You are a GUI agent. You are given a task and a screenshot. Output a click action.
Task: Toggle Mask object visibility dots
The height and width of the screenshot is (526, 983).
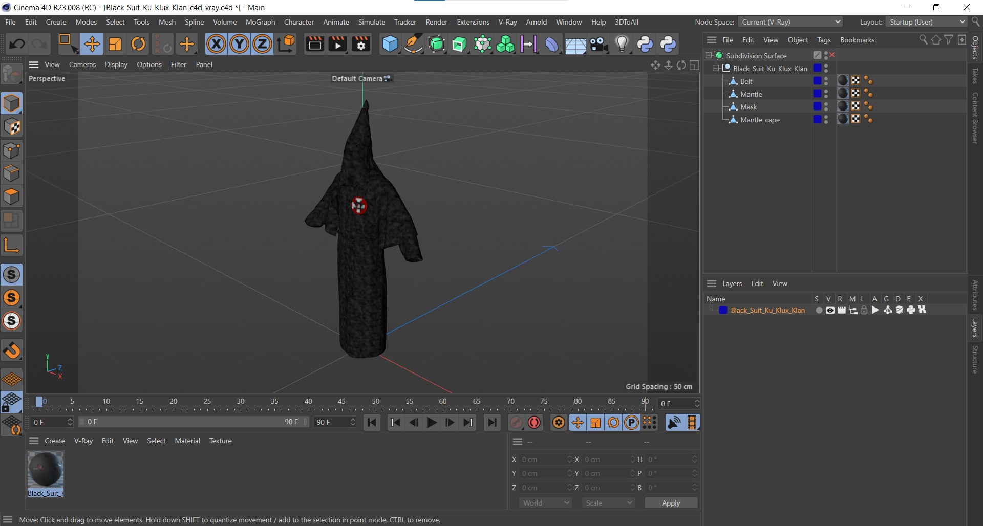(826, 107)
